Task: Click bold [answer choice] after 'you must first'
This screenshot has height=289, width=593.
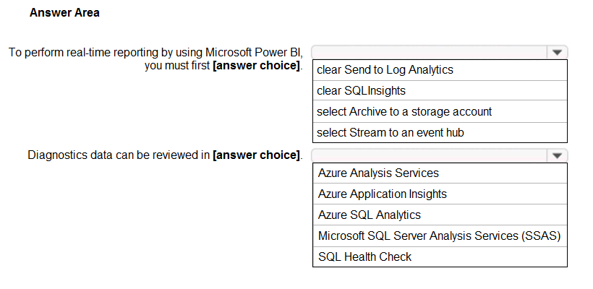Action: 257,66
